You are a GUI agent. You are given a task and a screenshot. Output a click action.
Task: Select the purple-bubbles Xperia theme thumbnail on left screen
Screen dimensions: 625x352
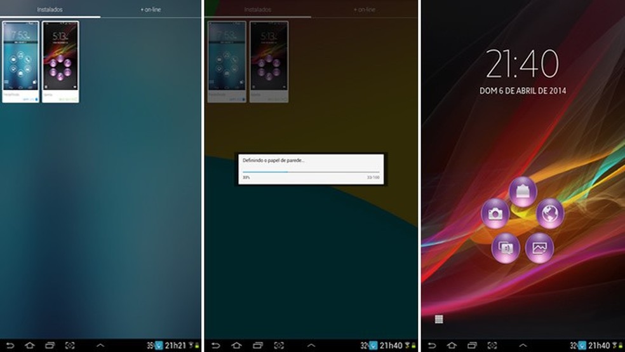tap(60, 62)
